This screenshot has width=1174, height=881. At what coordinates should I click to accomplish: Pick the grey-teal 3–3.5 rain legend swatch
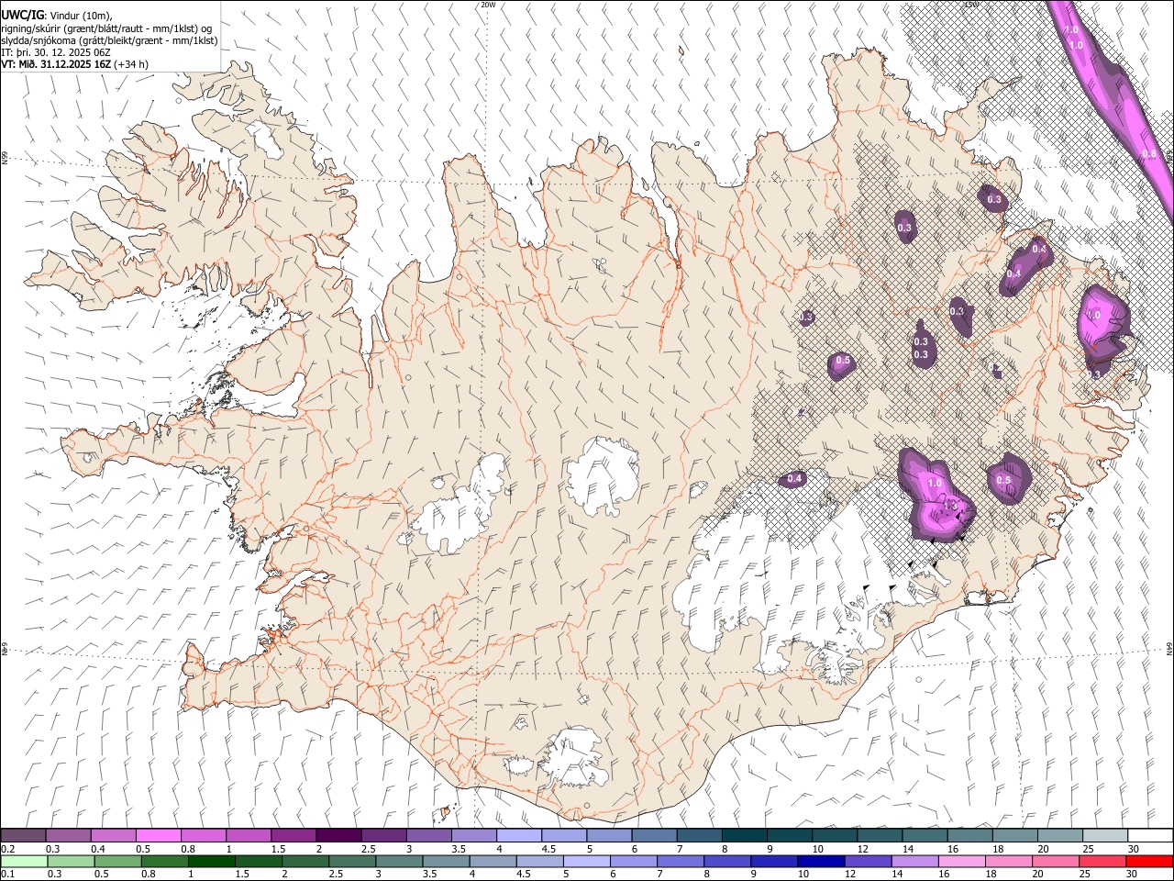(400, 862)
